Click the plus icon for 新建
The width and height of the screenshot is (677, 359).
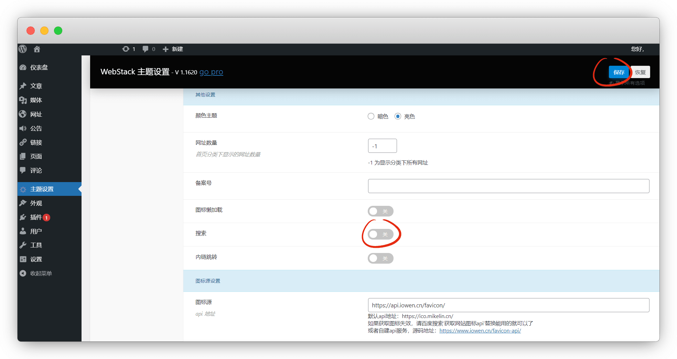point(165,49)
